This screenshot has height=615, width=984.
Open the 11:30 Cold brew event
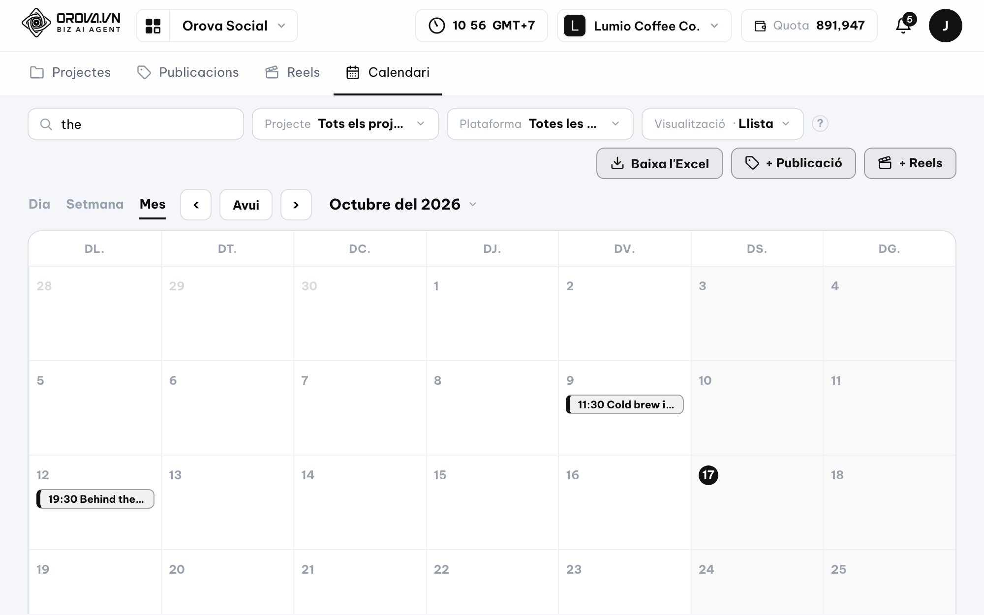tap(625, 404)
